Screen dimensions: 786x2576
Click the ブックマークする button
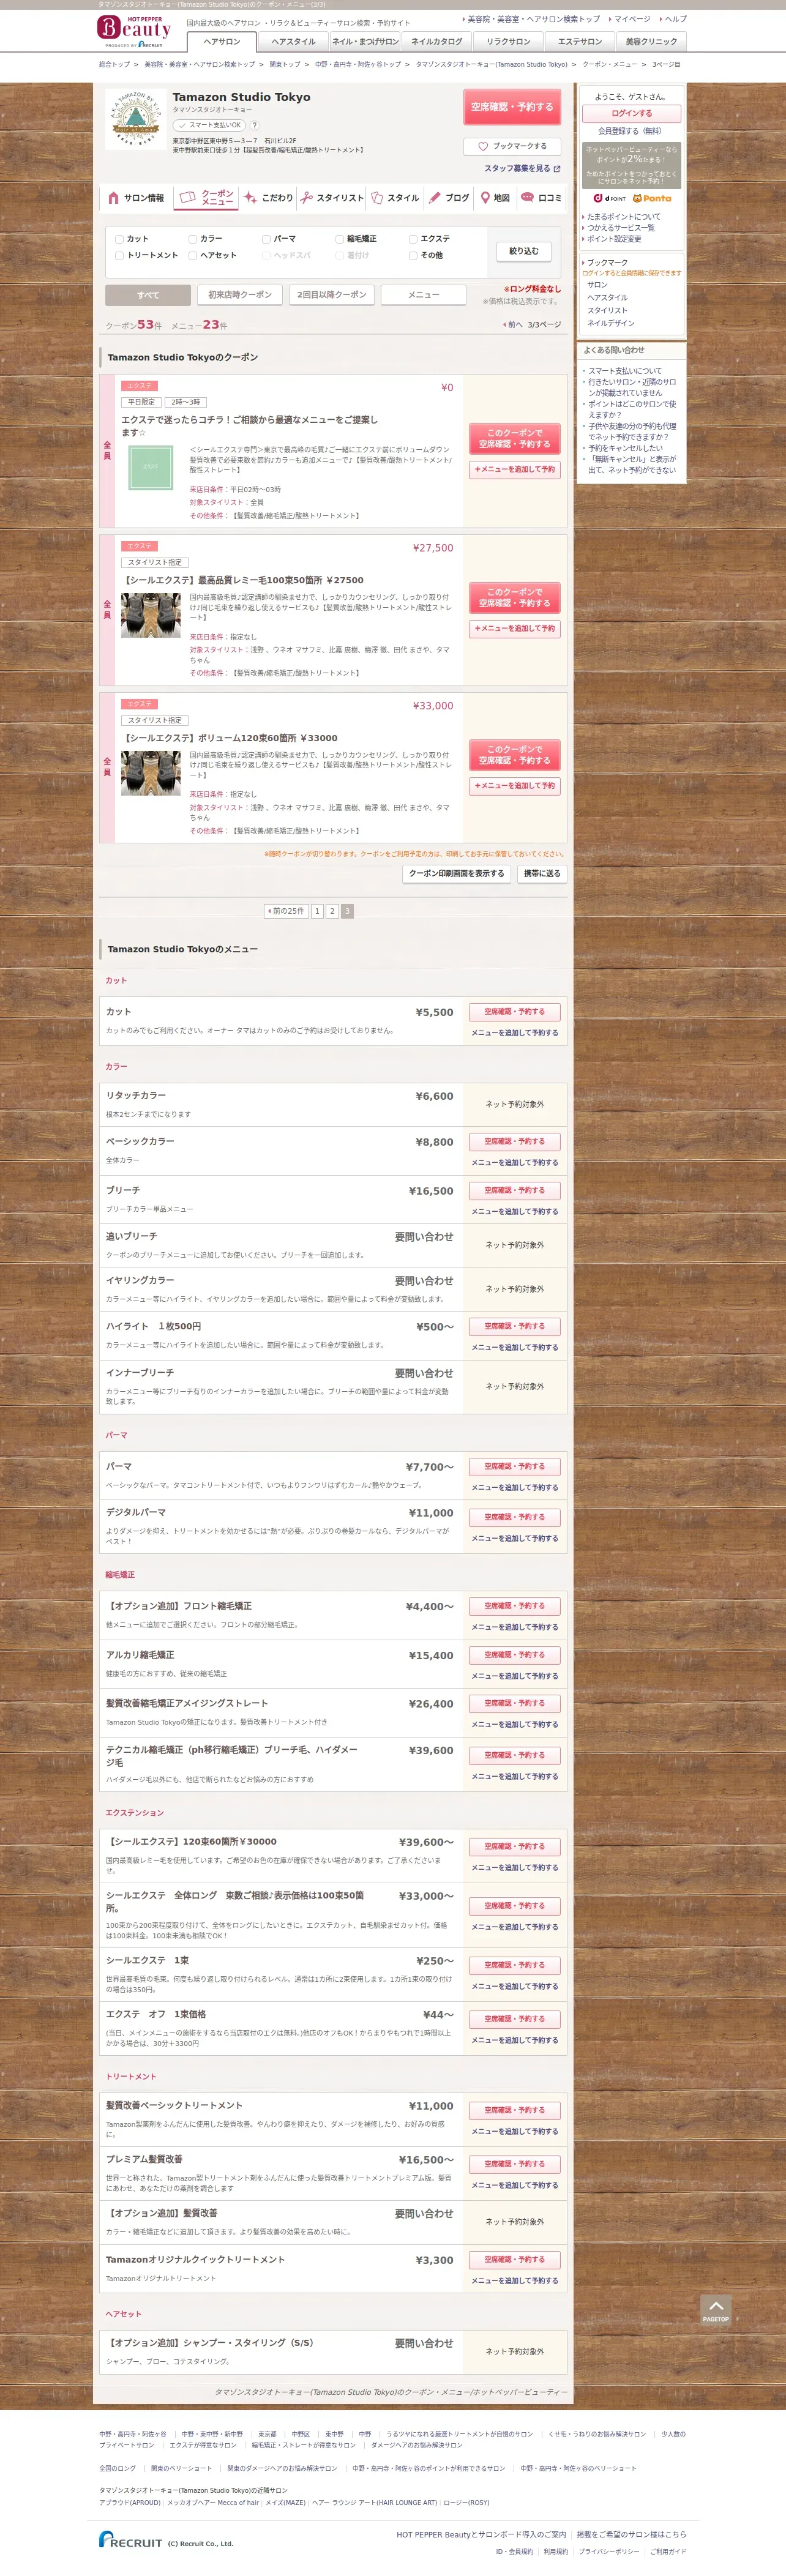(512, 146)
